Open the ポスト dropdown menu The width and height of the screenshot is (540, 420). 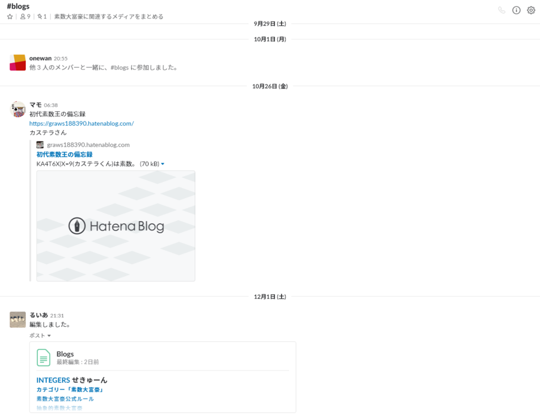(x=40, y=335)
